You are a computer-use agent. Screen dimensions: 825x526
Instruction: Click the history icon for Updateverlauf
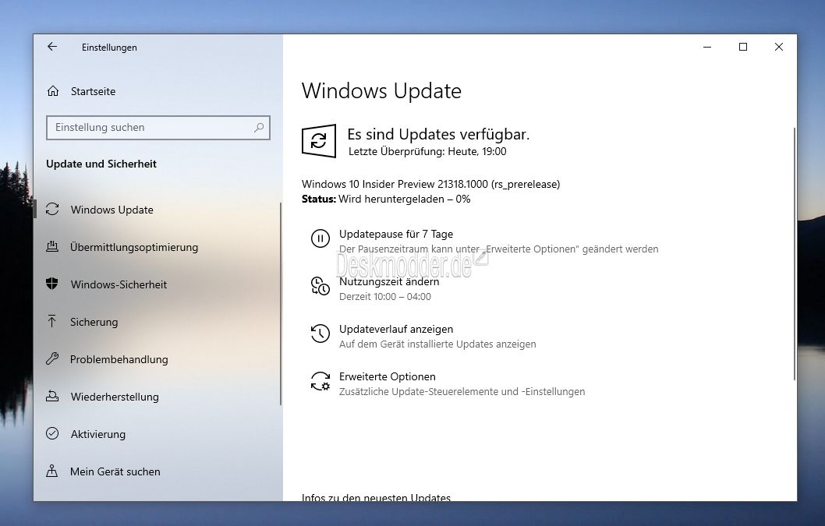click(x=320, y=334)
